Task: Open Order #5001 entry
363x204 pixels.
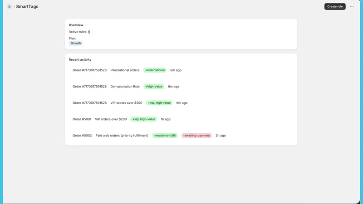Action: click(x=82, y=119)
